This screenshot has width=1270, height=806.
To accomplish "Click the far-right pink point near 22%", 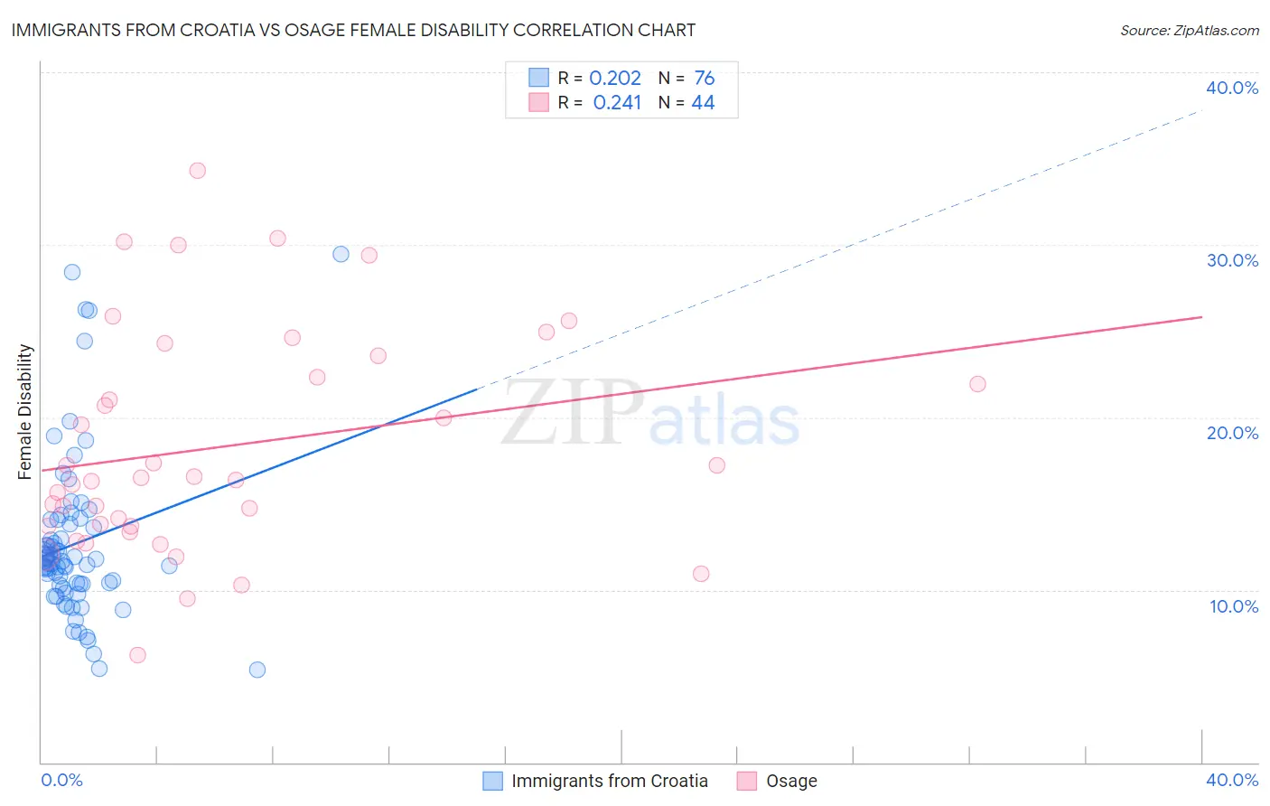I will coord(977,384).
